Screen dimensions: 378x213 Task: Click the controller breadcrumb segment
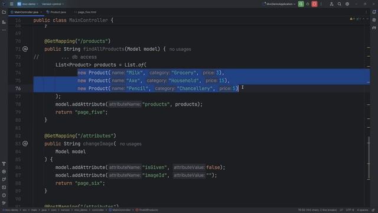(97, 210)
